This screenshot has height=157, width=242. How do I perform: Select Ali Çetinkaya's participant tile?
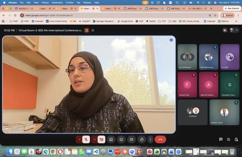pos(187,57)
